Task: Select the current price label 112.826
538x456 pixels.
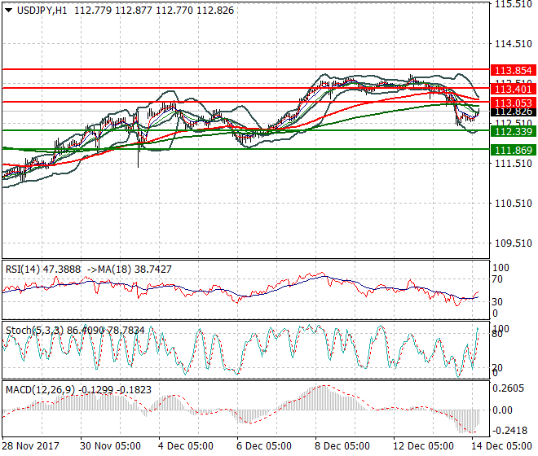Action: pos(514,112)
